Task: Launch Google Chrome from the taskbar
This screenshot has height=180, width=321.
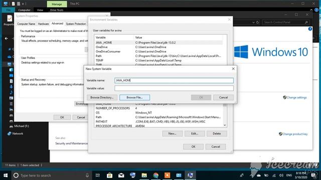Action: 156,175
